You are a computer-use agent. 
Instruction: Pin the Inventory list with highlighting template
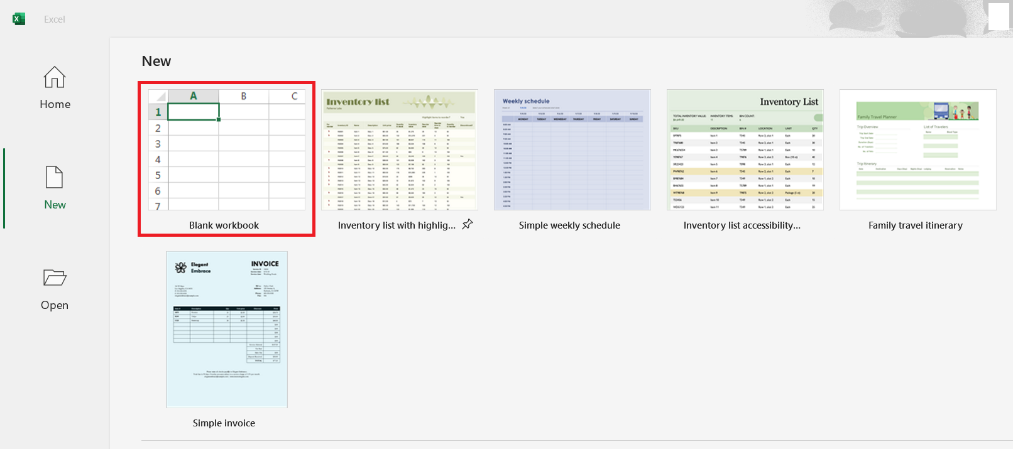467,224
